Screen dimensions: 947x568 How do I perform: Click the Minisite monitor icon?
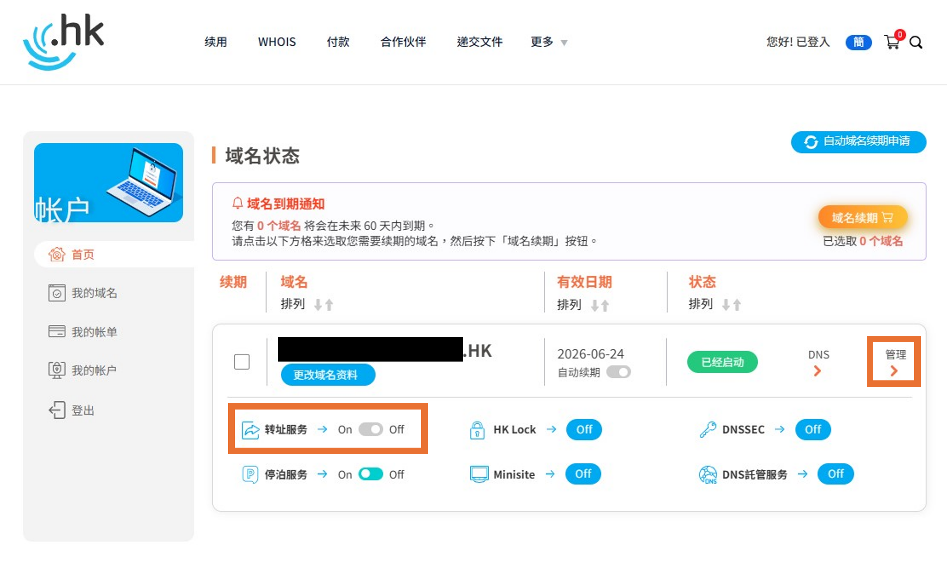(x=479, y=474)
